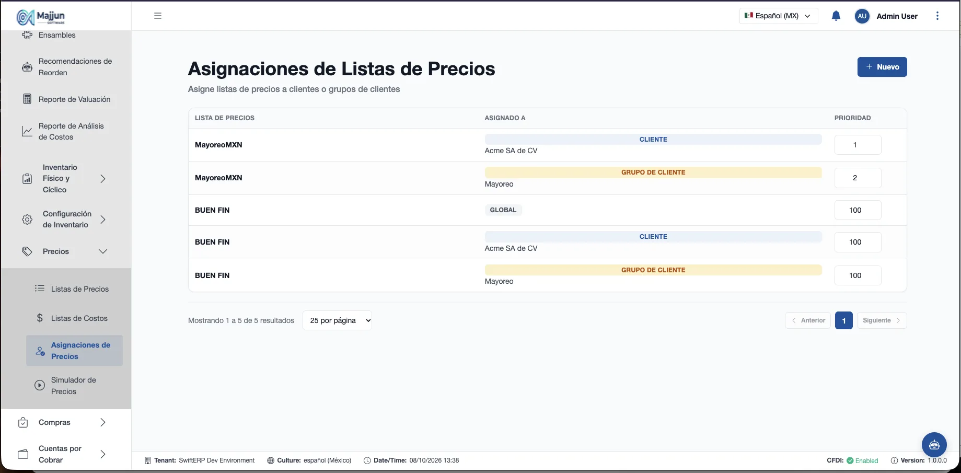Click the Configuración de Inventario gear icon
The height and width of the screenshot is (473, 961).
(27, 220)
